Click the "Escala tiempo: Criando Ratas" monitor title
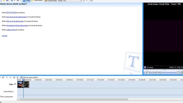The image size is (183, 103). 158,4
